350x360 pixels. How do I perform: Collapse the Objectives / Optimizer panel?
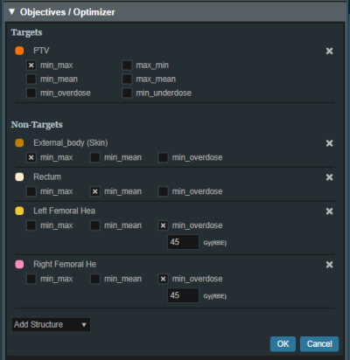(11, 12)
